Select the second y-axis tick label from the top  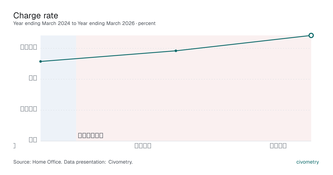(x=33, y=78)
